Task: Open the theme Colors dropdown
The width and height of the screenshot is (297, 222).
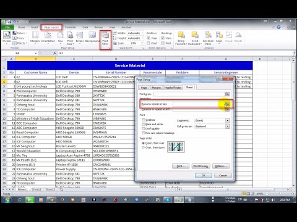Action: (x=20, y=33)
